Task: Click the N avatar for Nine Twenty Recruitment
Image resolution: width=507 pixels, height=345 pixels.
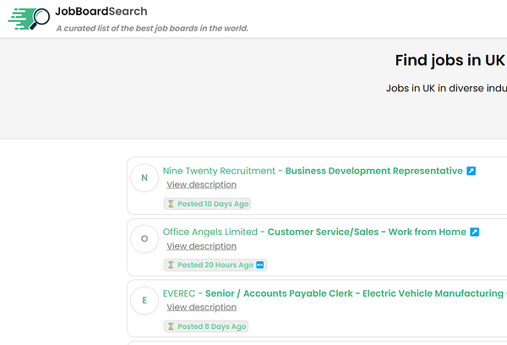Action: [x=144, y=178]
